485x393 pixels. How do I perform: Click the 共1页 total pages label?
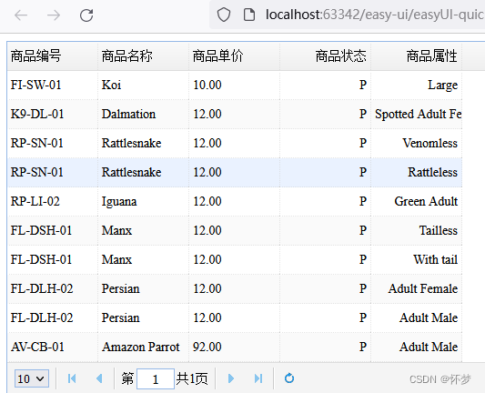(192, 378)
